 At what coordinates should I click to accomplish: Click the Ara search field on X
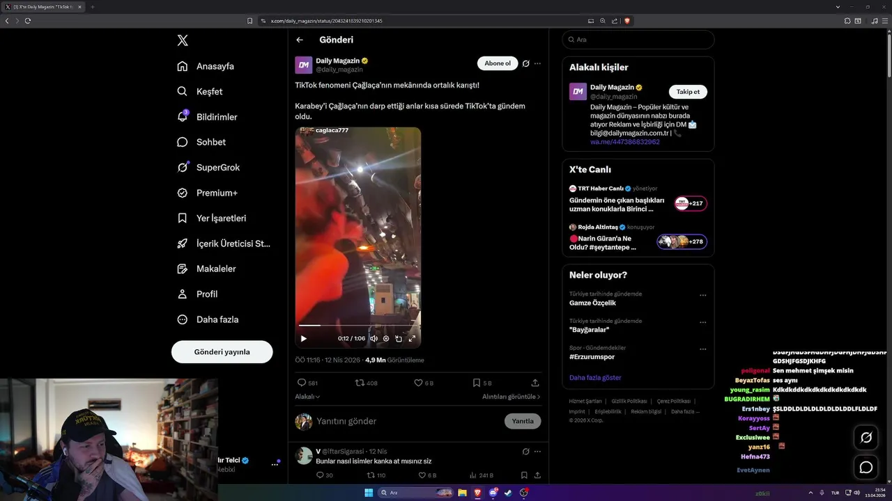click(x=638, y=40)
